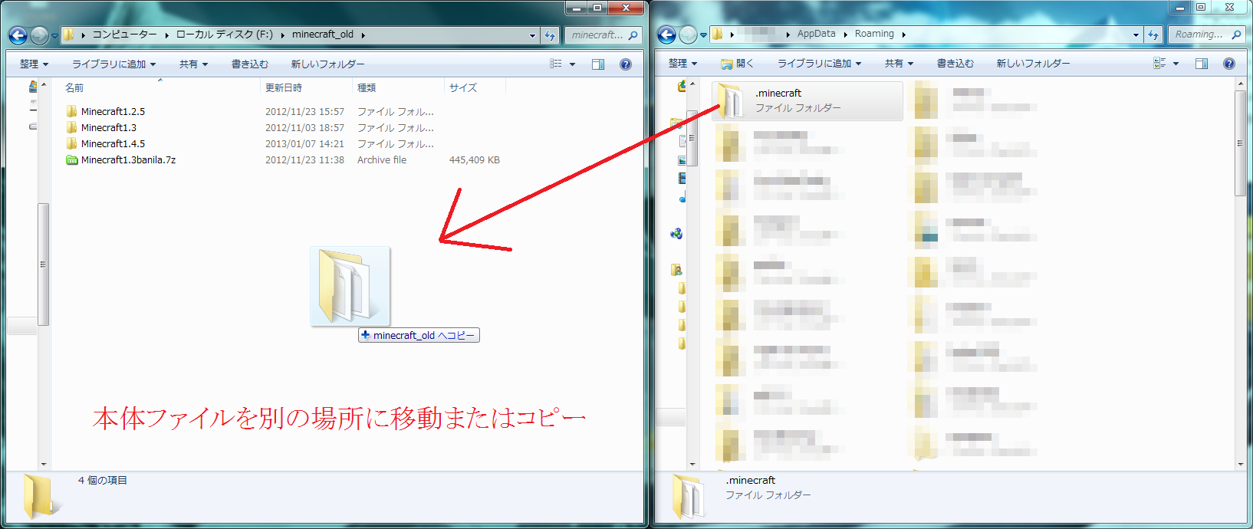Click the minecraft_old breadcrumb
Image resolution: width=1253 pixels, height=529 pixels.
click(x=323, y=34)
